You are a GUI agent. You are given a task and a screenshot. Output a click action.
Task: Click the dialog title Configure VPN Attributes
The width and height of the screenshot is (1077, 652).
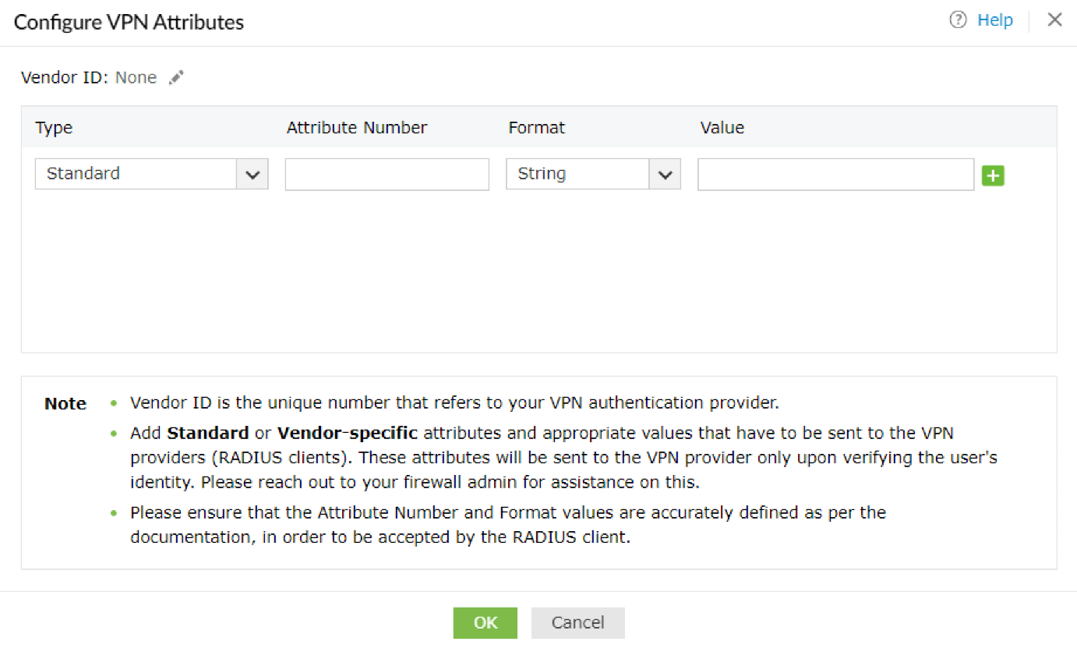coord(129,22)
